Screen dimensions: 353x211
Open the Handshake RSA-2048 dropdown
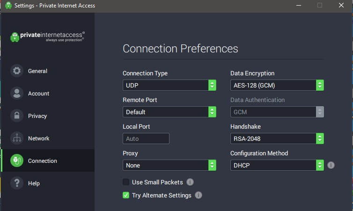tap(277, 138)
